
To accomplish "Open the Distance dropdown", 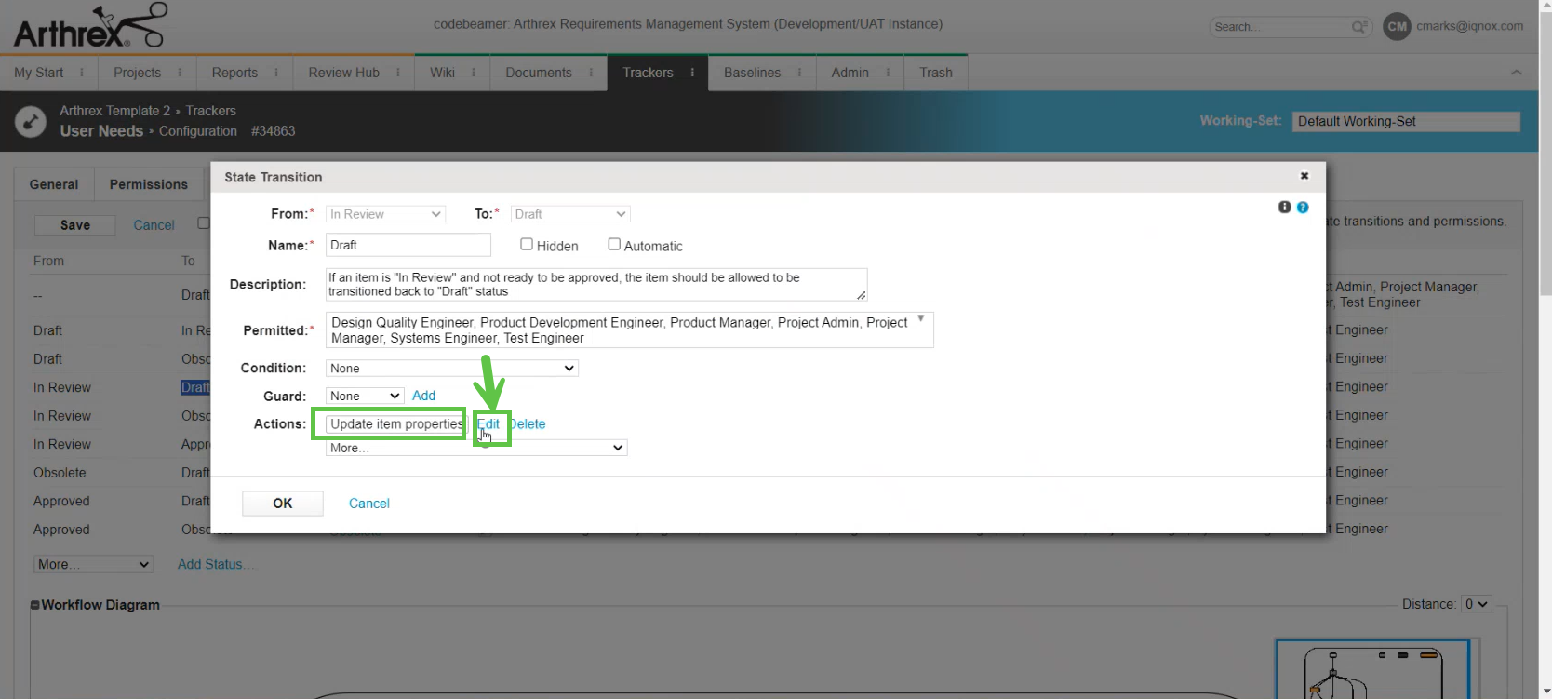I will coord(1477,604).
